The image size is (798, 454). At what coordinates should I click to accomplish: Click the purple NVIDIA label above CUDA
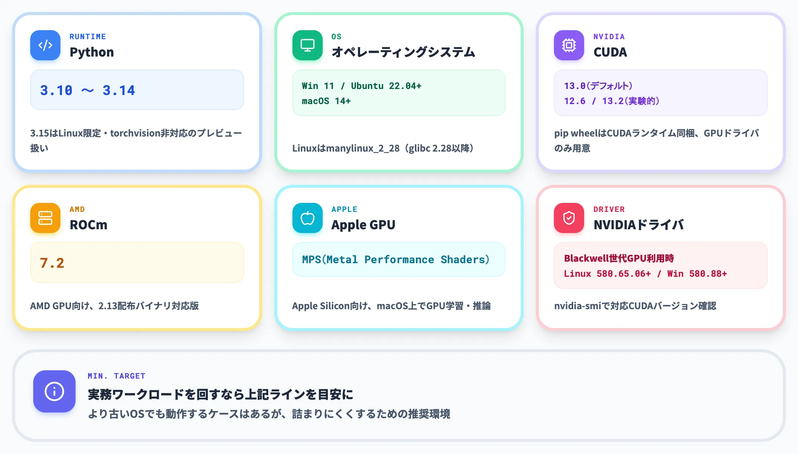point(609,37)
